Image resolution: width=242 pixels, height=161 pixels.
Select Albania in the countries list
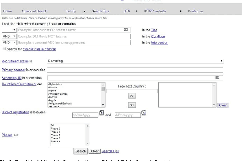pyautogui.click(x=52, y=88)
